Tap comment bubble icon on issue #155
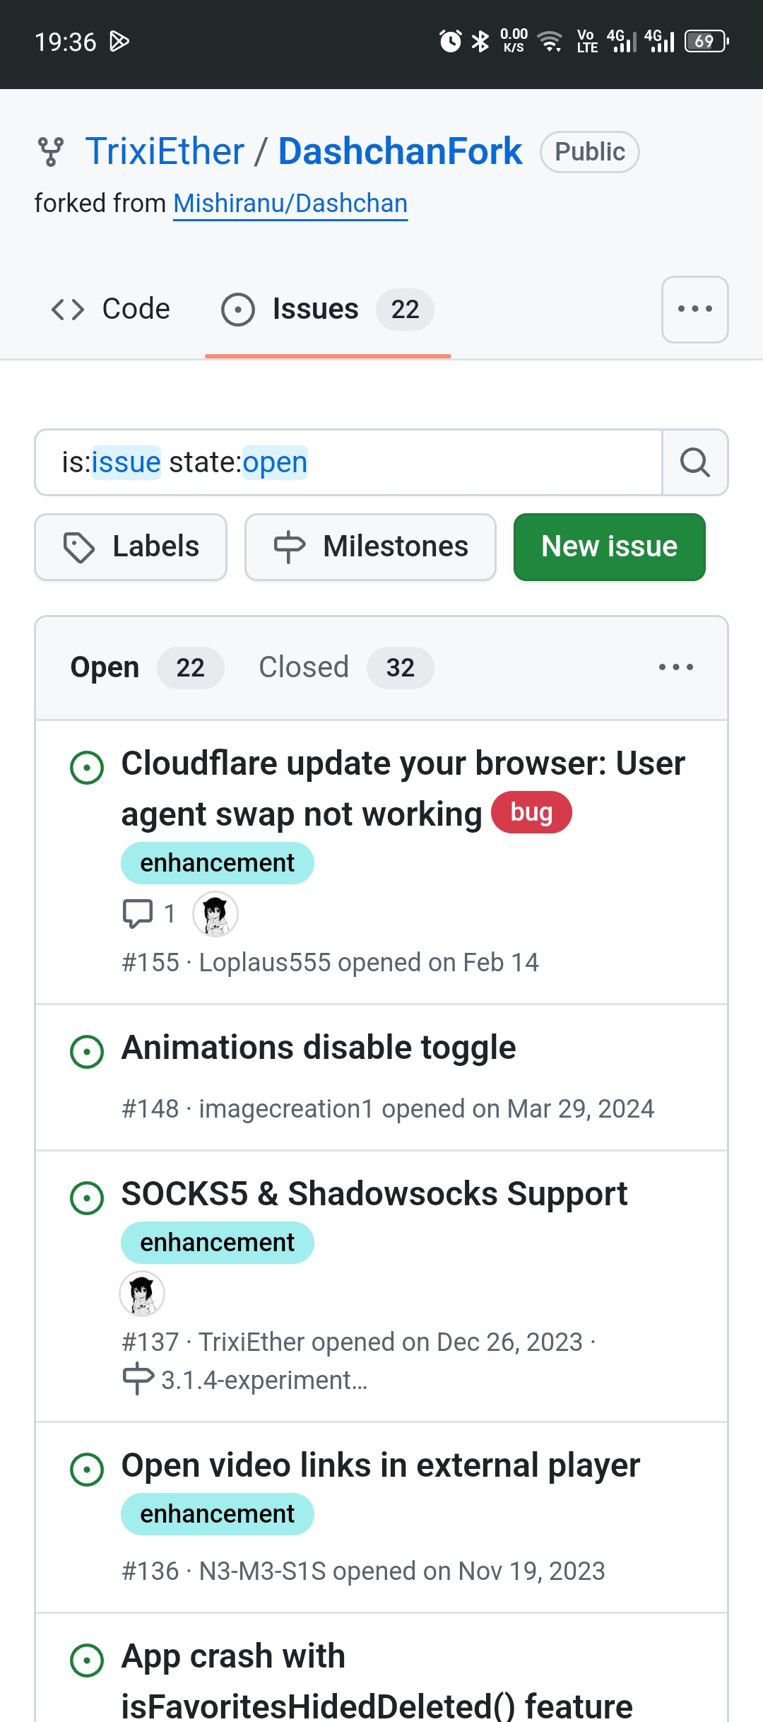The width and height of the screenshot is (763, 1722). tap(138, 913)
